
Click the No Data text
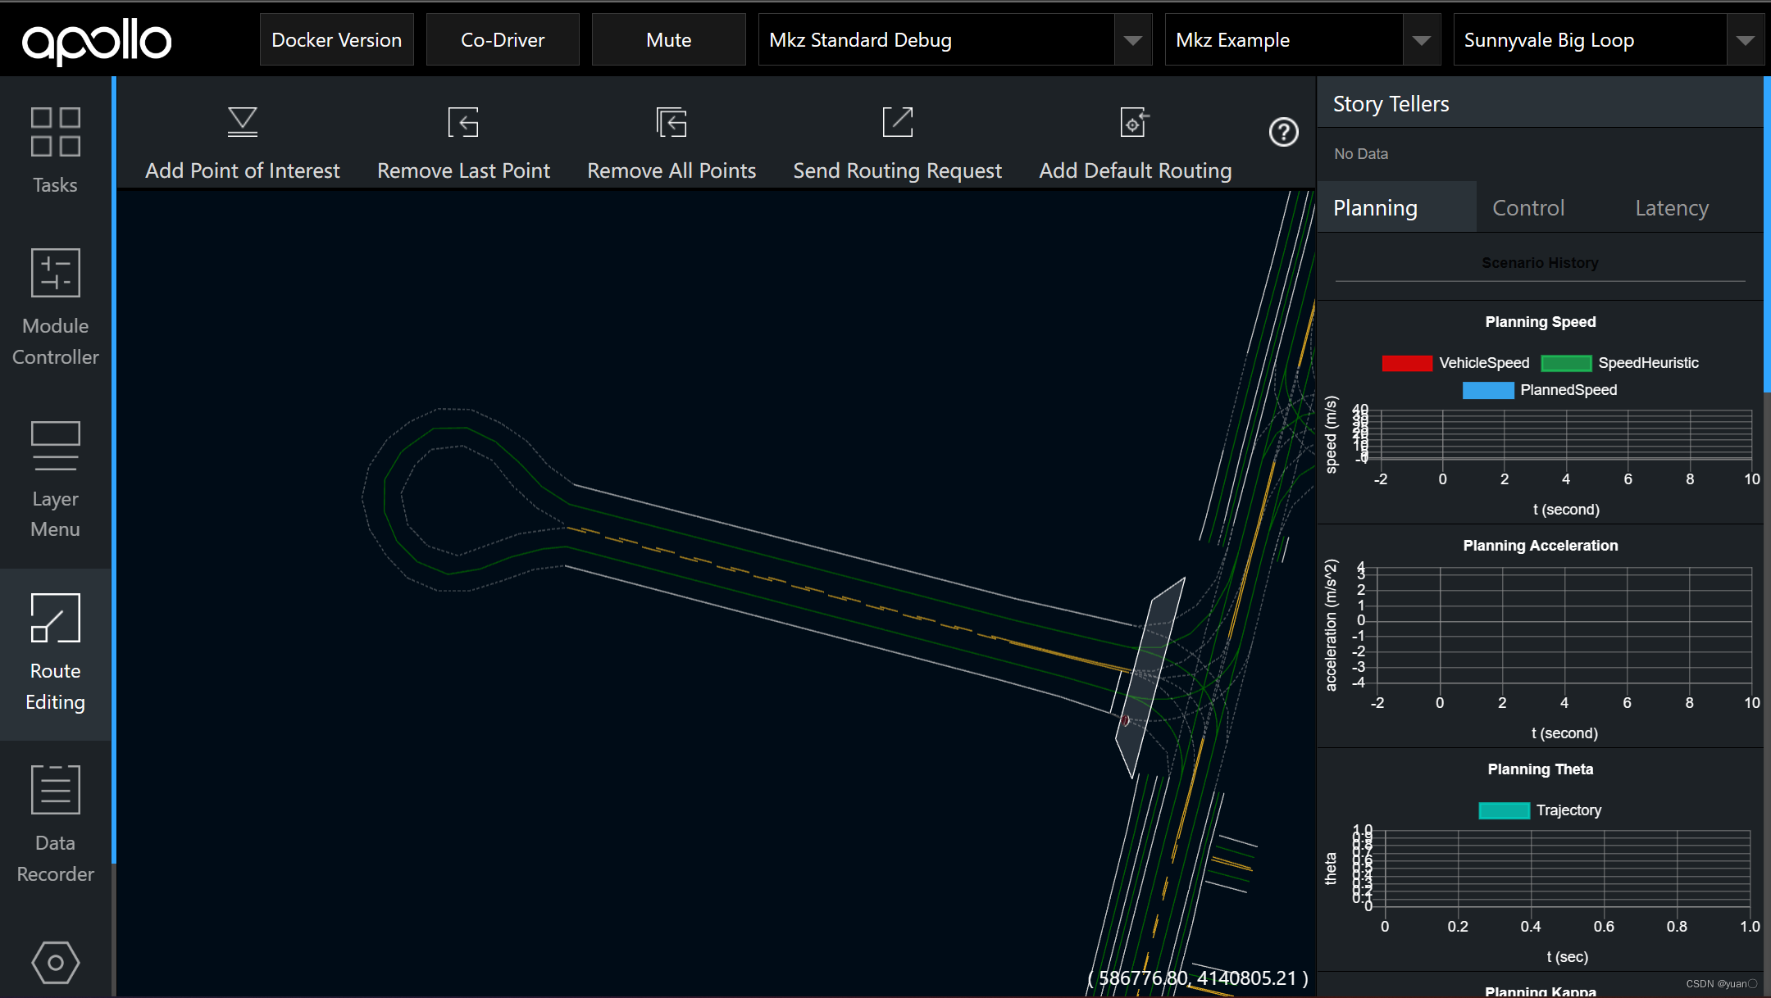pyautogui.click(x=1361, y=154)
